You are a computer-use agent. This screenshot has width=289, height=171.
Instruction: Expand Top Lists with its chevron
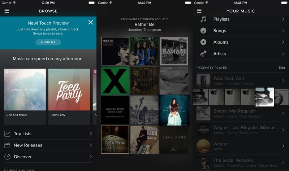(x=91, y=134)
